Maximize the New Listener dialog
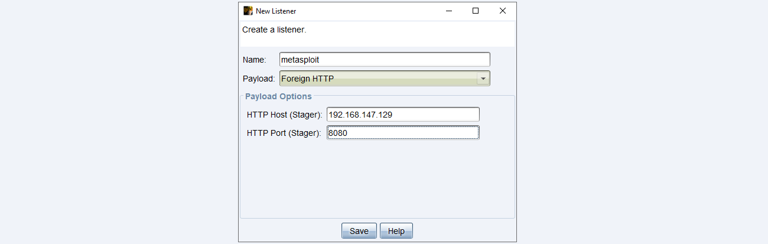 [x=476, y=11]
